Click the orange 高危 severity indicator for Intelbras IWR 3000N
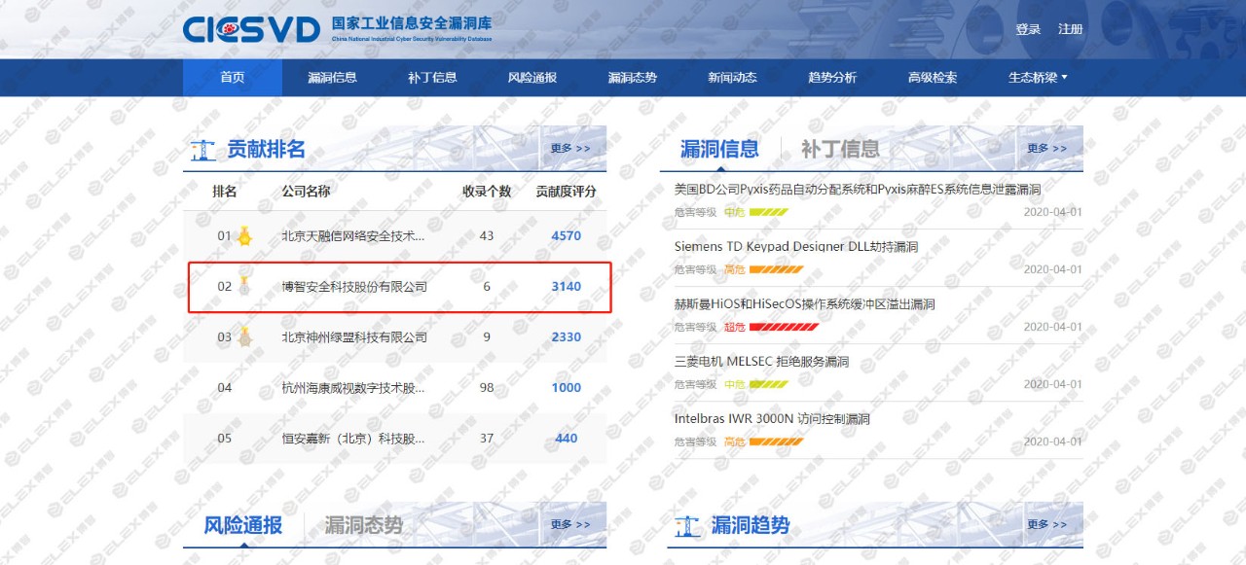 (x=768, y=441)
